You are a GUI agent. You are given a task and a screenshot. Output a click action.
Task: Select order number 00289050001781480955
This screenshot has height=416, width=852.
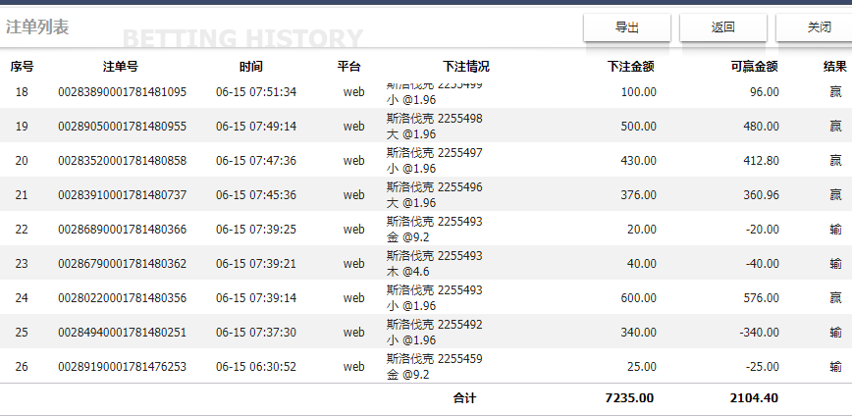coord(123,127)
